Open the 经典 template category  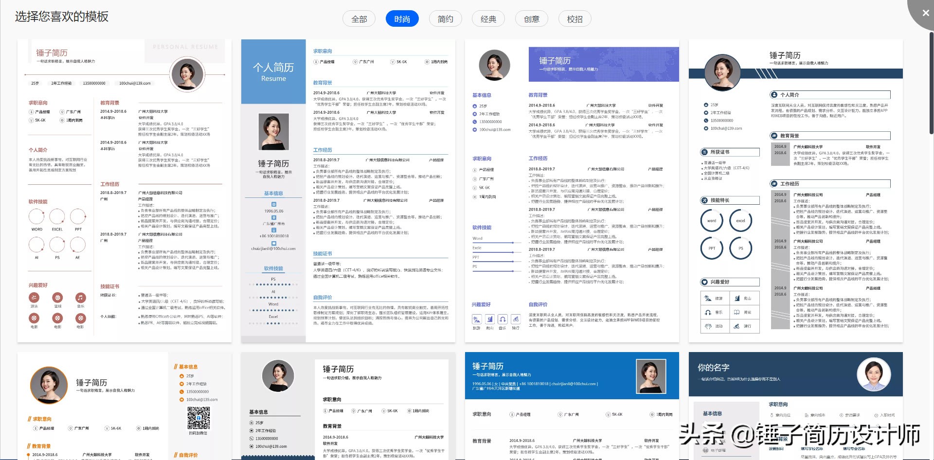[x=488, y=19]
